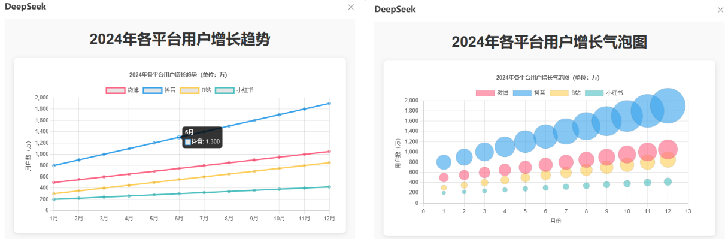728x239 pixels.
Task: Click the 13 tick on bubble chart x-axis
Action: [688, 211]
